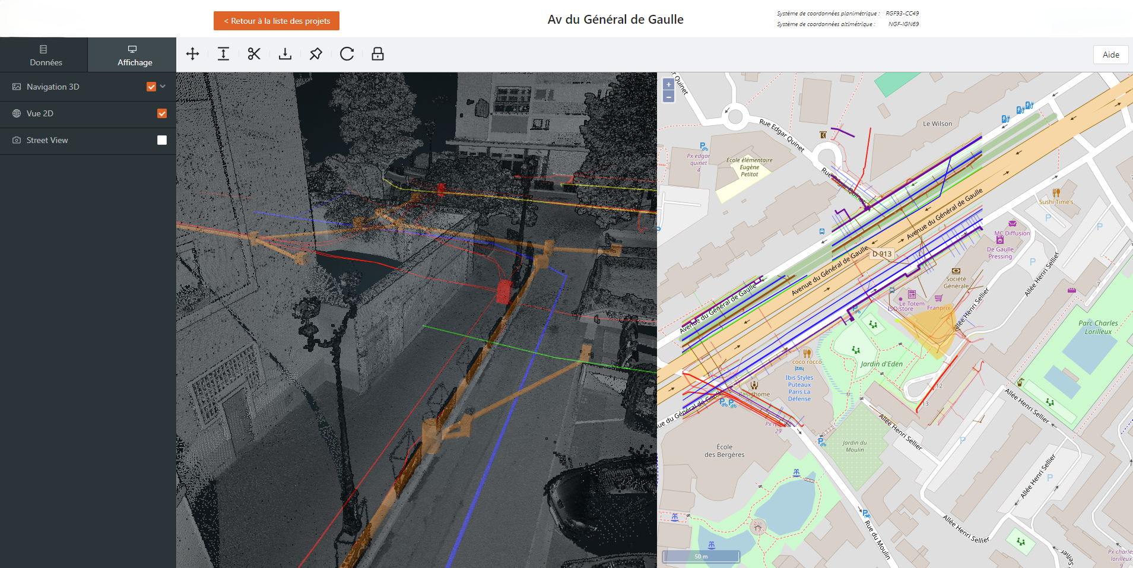
Task: Expand the Navigation 3D chevron
Action: point(163,87)
